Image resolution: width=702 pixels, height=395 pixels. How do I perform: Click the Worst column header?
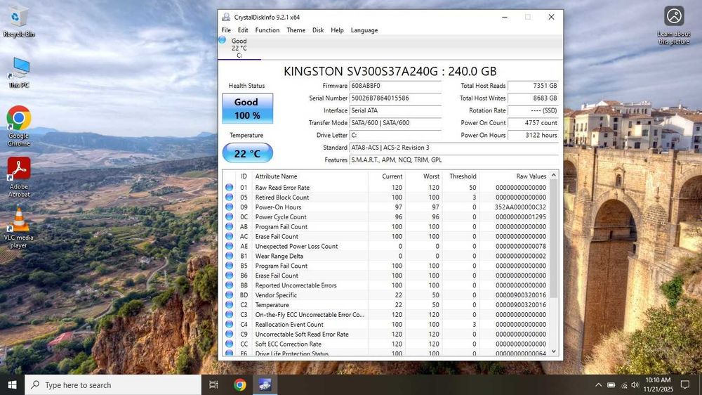424,176
